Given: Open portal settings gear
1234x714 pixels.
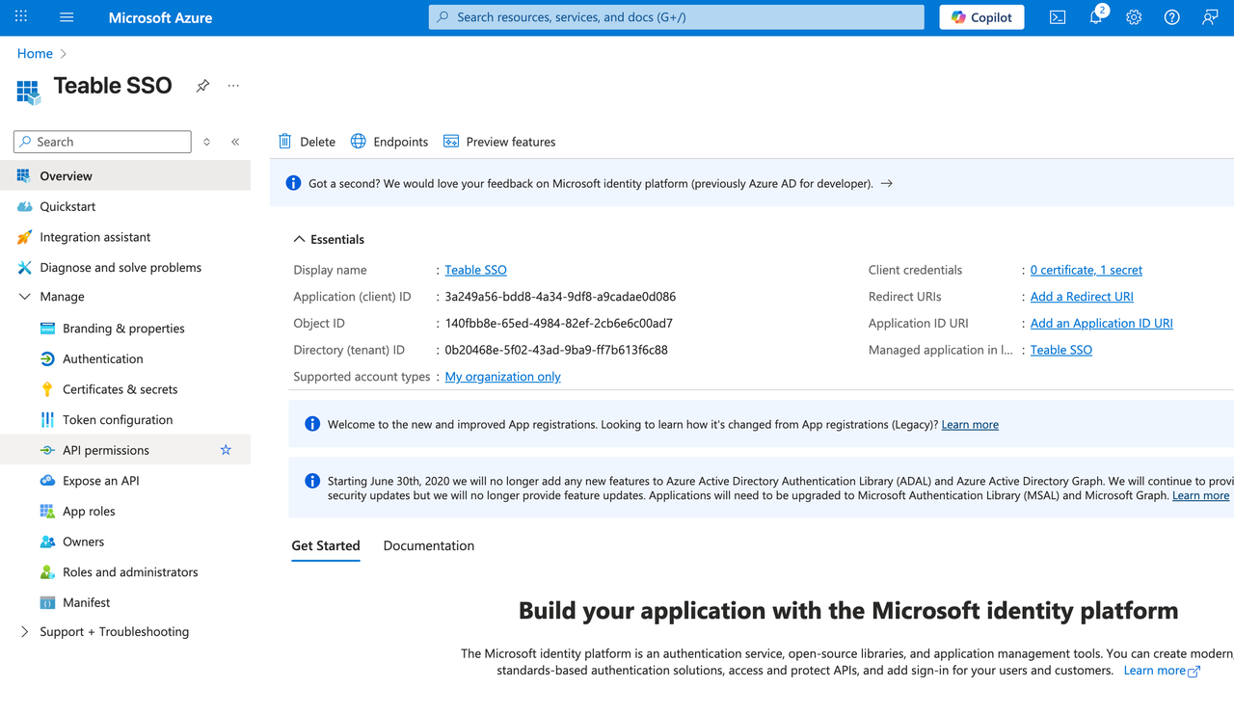Looking at the screenshot, I should 1134,17.
